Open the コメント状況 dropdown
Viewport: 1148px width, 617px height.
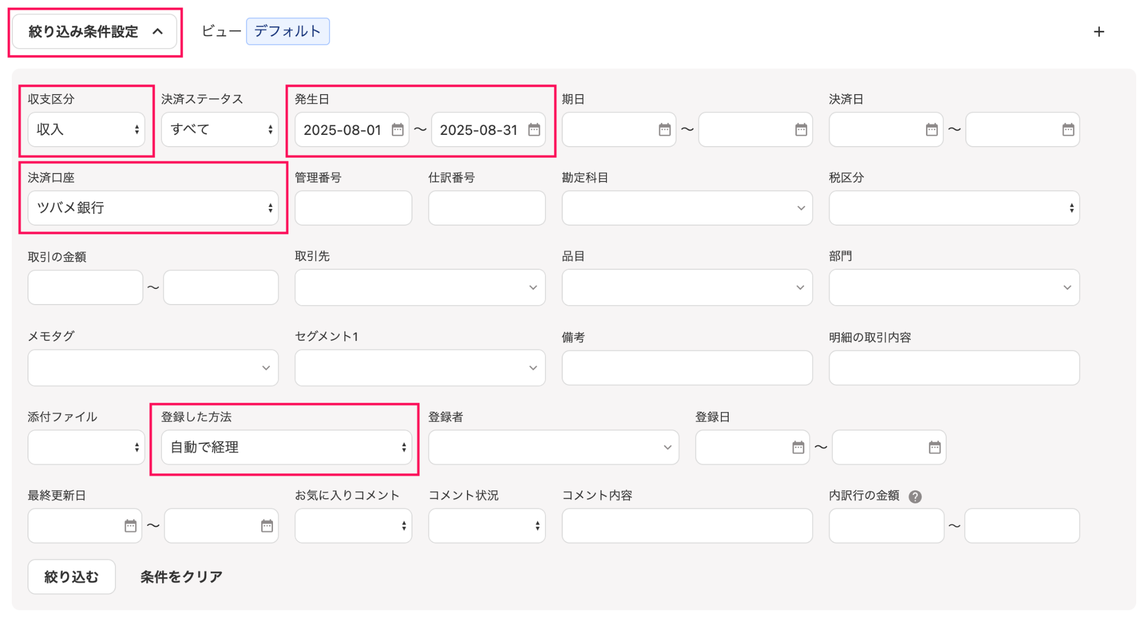click(487, 526)
